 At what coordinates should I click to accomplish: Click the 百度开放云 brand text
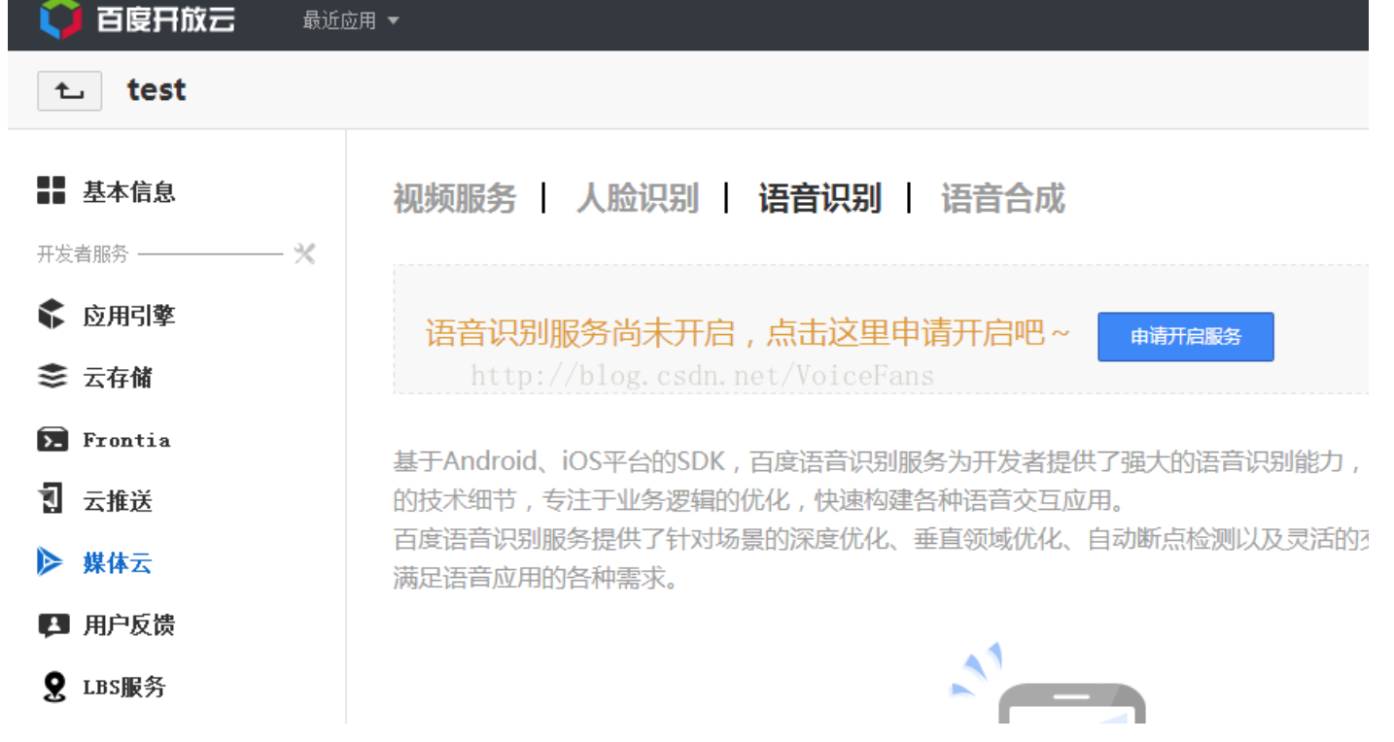[165, 19]
